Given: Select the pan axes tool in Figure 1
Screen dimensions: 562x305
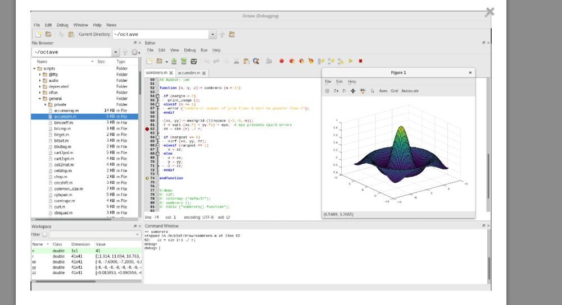Looking at the screenshot, I should (x=353, y=91).
